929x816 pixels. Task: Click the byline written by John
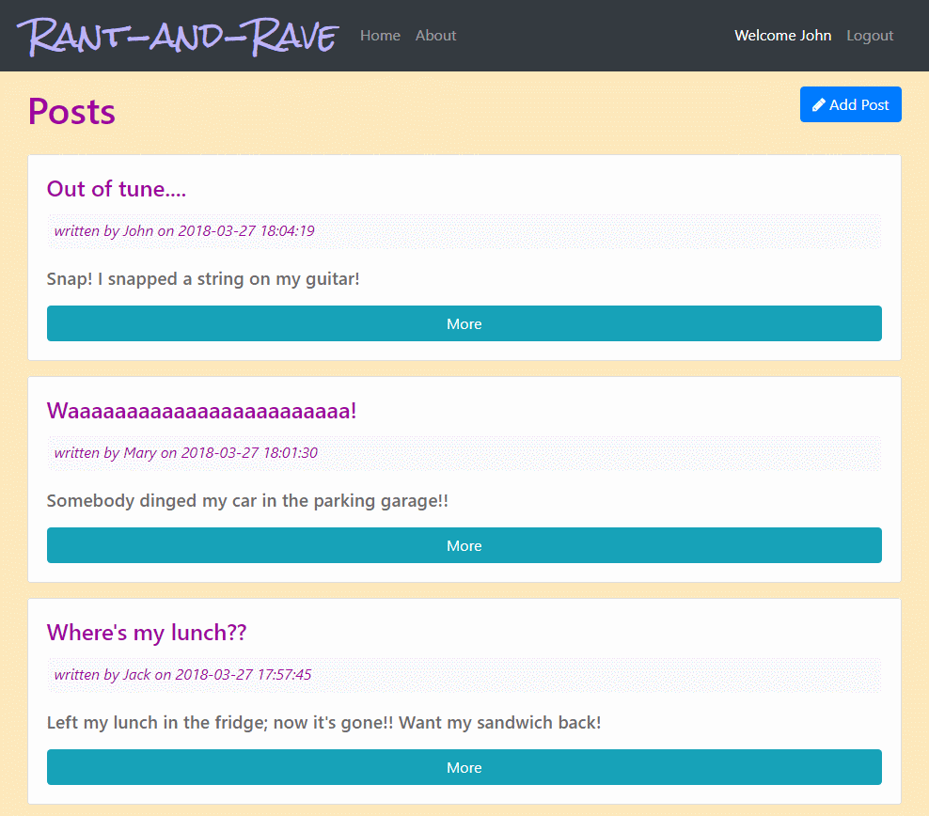click(x=184, y=230)
